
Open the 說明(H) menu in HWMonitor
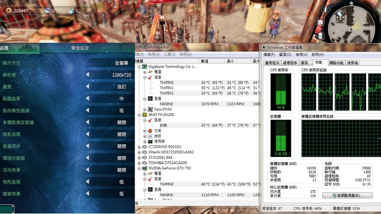(186, 54)
